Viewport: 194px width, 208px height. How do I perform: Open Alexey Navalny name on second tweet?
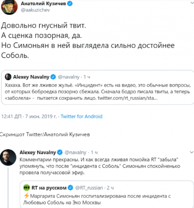pos(38,152)
